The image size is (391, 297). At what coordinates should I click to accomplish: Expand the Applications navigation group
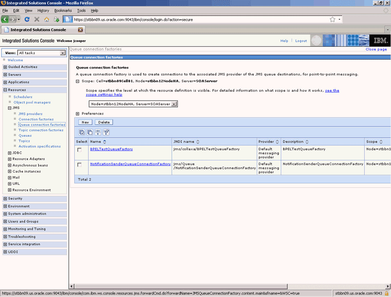tap(5, 82)
